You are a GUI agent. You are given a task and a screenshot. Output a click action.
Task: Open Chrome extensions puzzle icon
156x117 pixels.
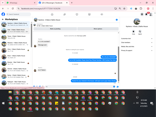pyautogui.click(x=141, y=8)
